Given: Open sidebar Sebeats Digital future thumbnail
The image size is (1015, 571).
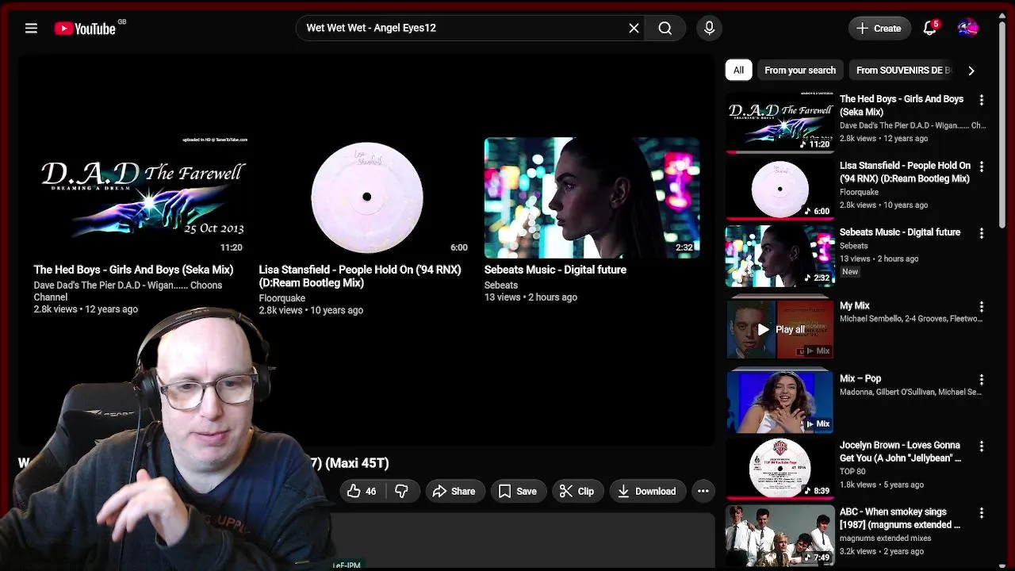Looking at the screenshot, I should click(779, 255).
